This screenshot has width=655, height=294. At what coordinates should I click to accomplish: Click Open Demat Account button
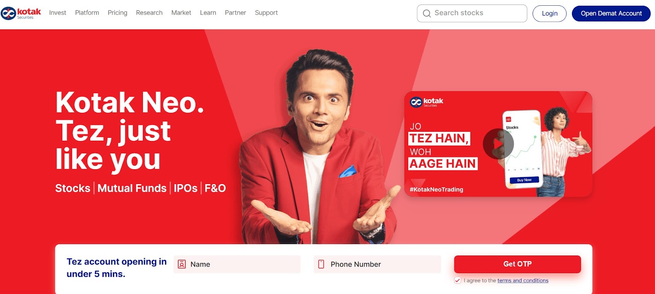[x=611, y=13]
